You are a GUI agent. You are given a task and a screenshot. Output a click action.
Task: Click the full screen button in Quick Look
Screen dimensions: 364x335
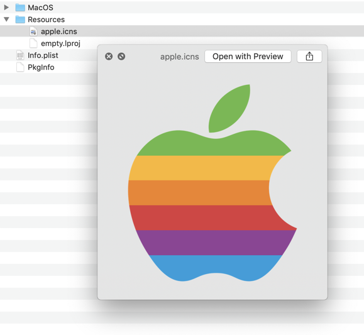click(121, 57)
